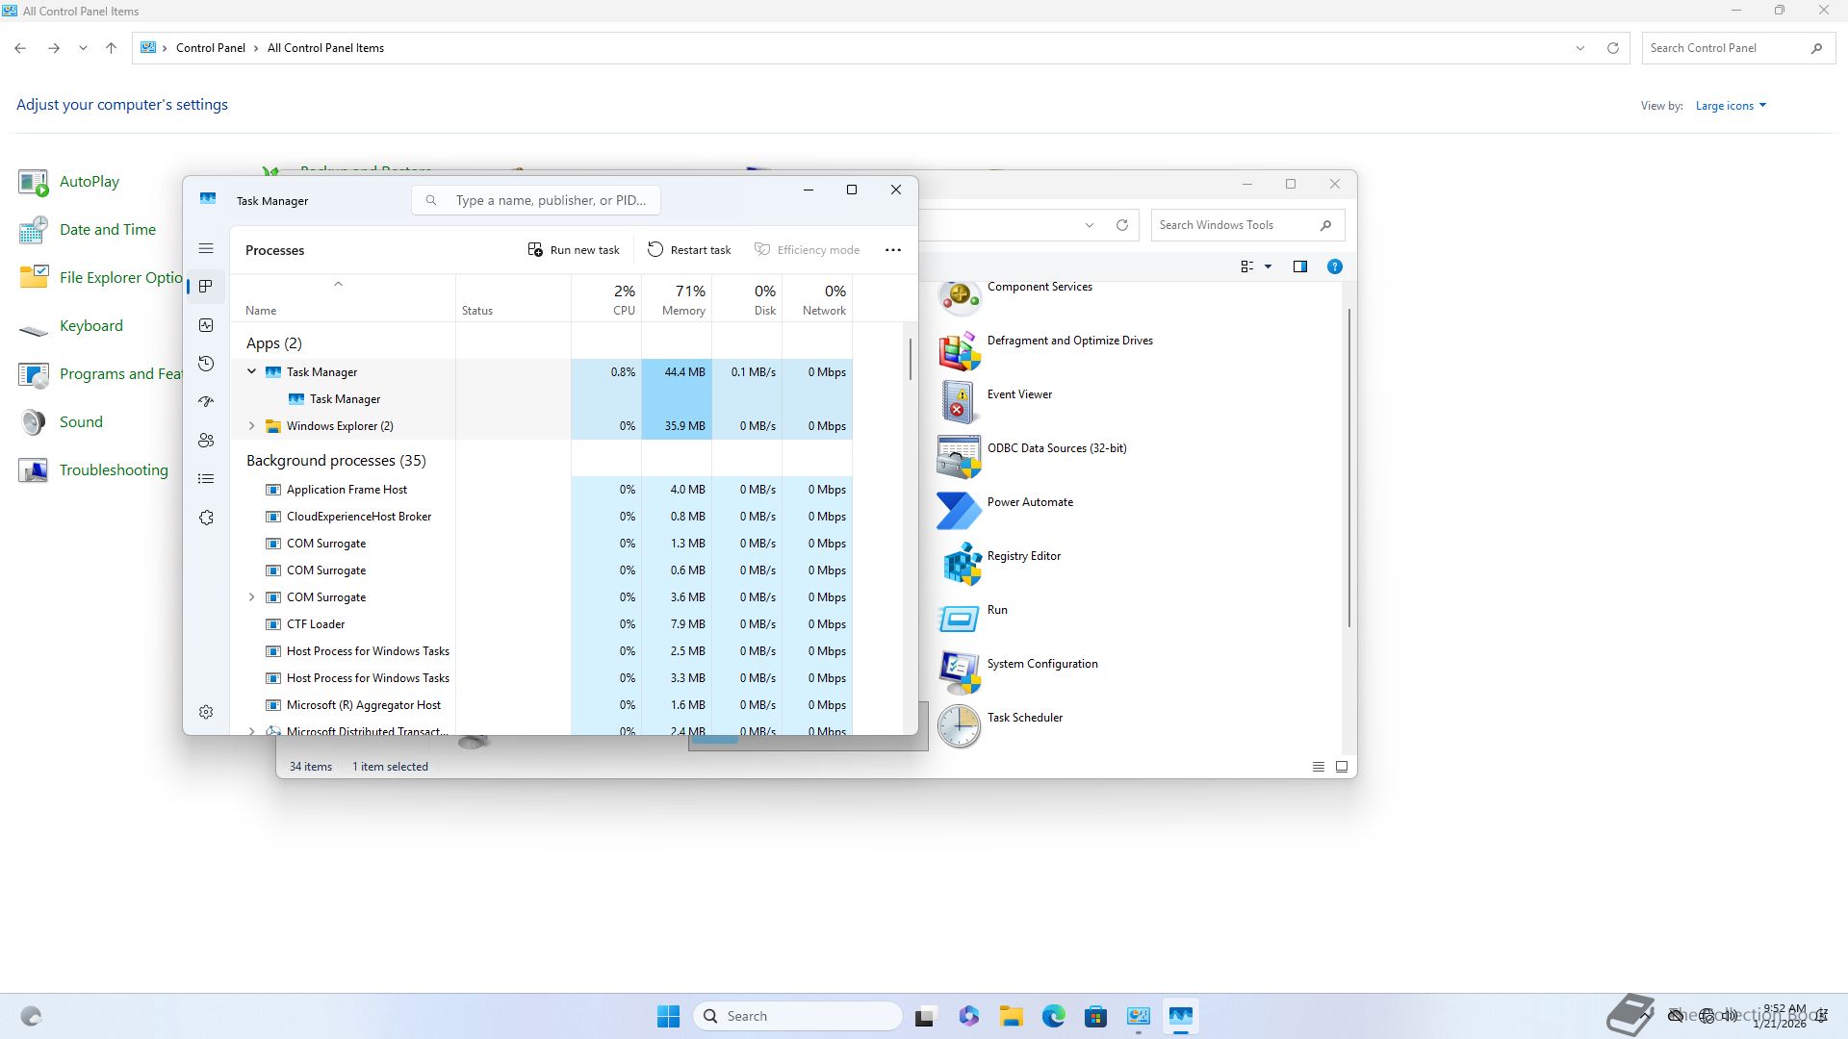Switch Windows Tools to details view
1848x1039 pixels.
[1318, 767]
